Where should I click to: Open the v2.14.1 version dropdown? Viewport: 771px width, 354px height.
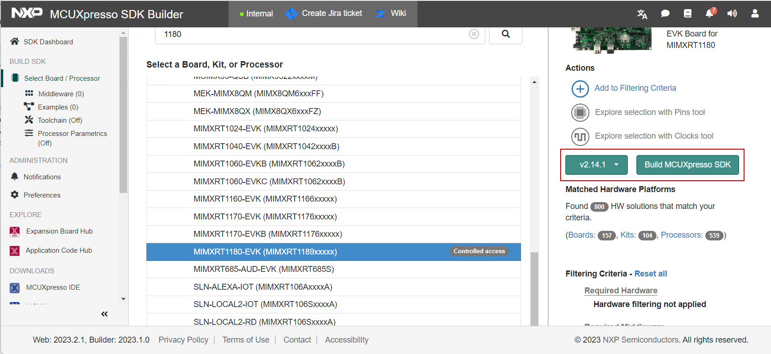click(596, 165)
